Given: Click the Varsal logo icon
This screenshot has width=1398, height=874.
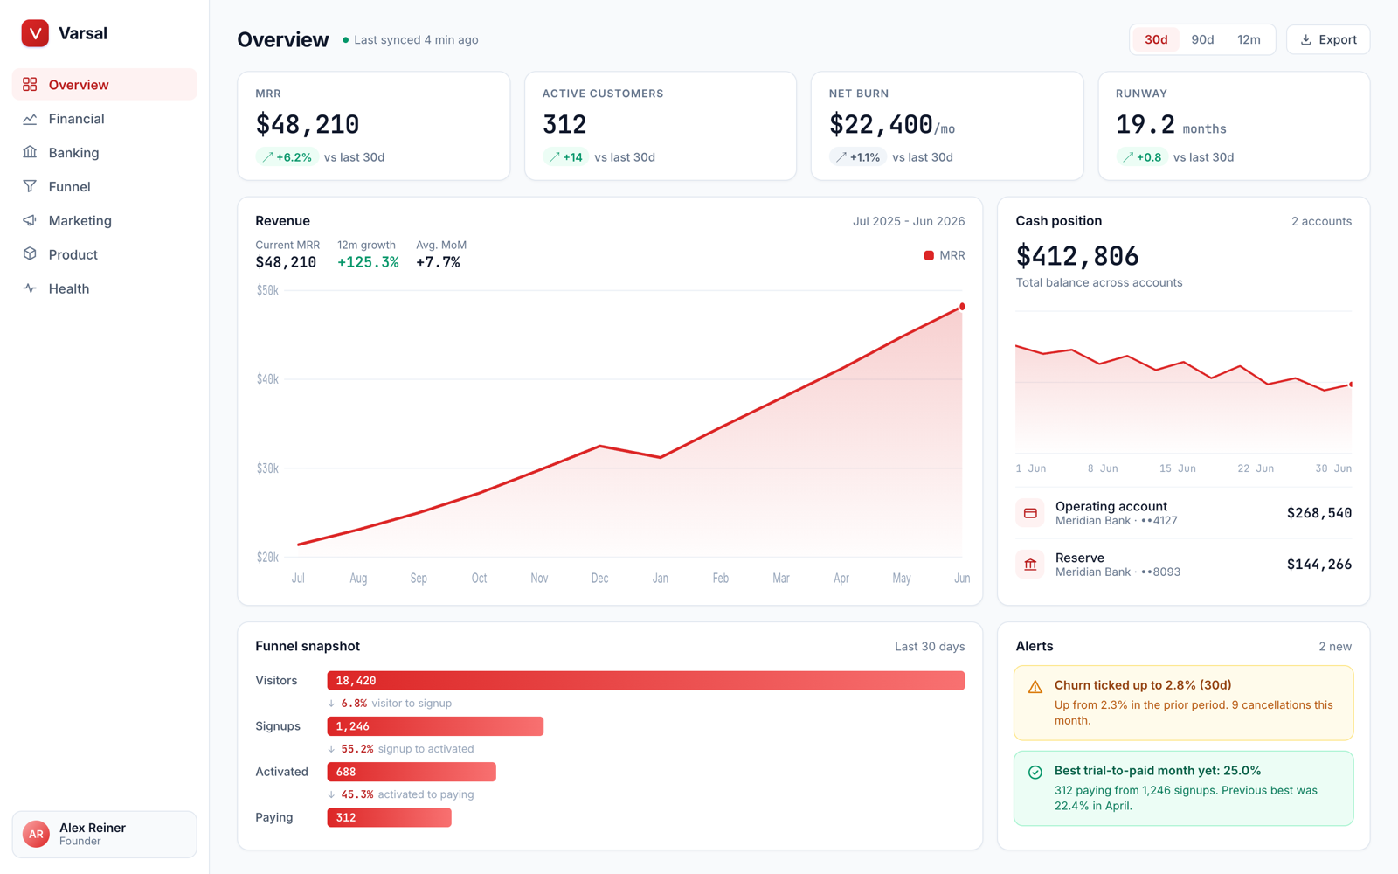Looking at the screenshot, I should [35, 33].
